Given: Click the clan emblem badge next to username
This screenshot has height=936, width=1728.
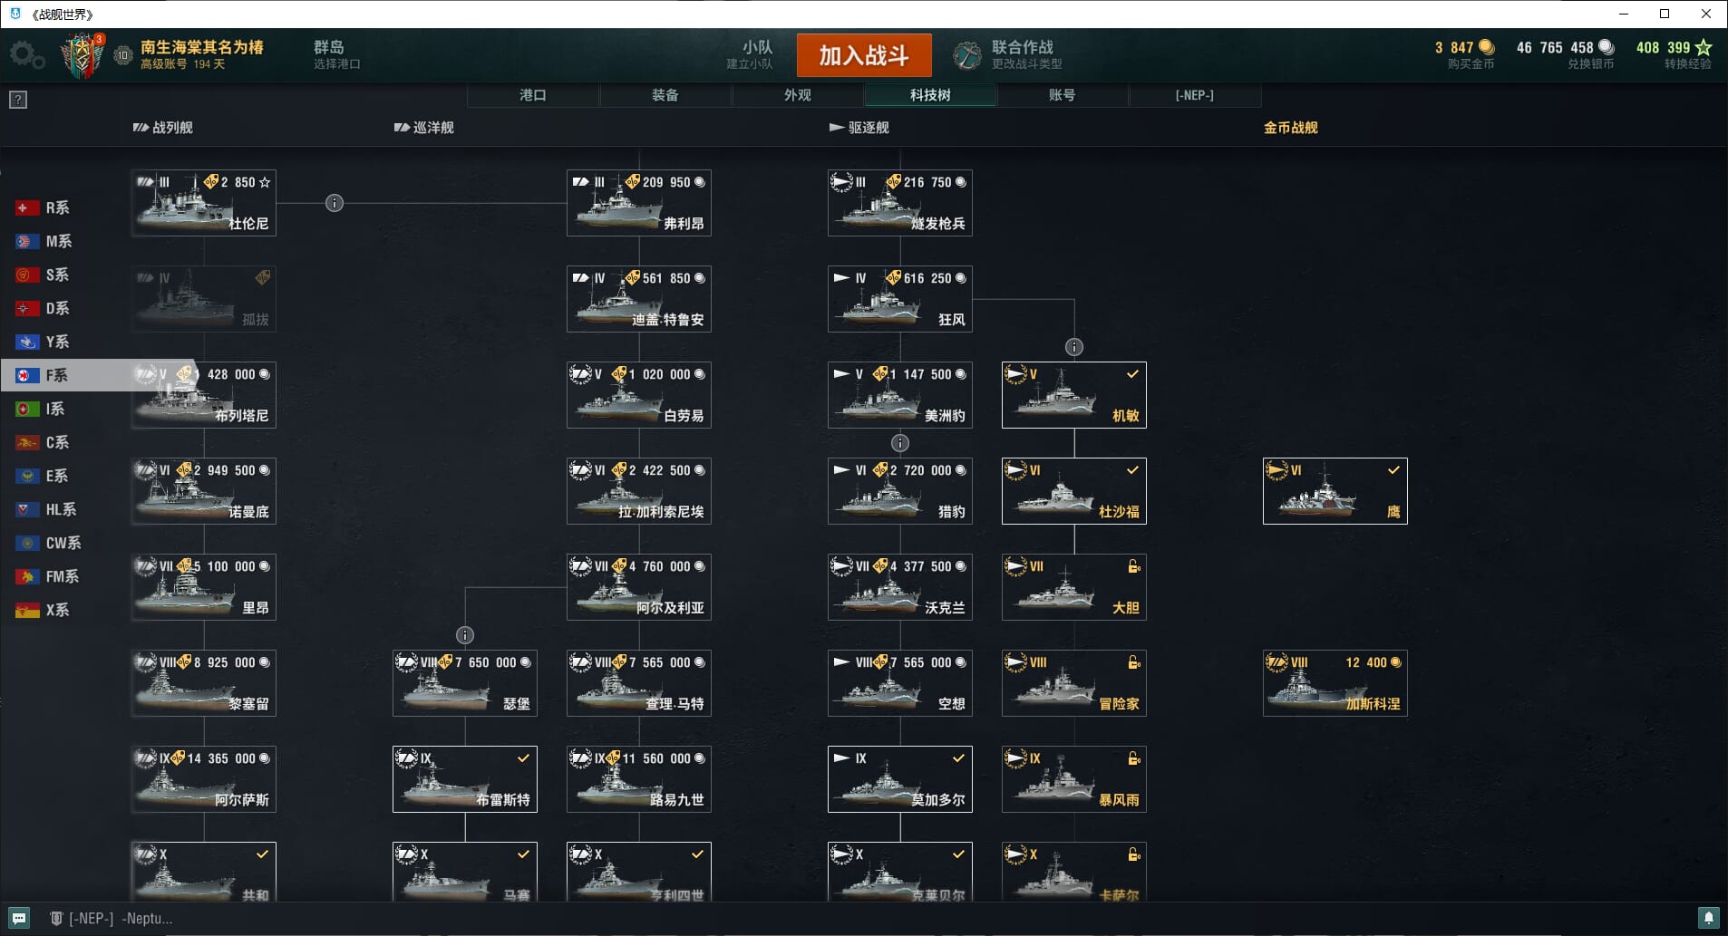Looking at the screenshot, I should [83, 55].
